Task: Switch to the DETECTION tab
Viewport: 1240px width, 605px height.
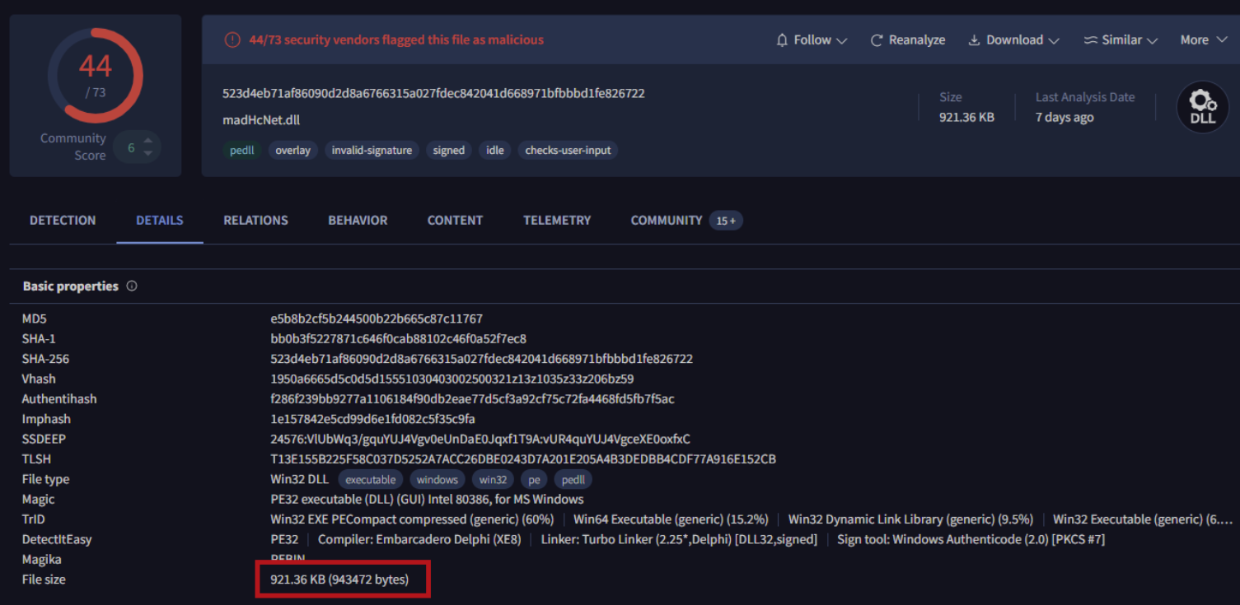Action: (x=63, y=221)
